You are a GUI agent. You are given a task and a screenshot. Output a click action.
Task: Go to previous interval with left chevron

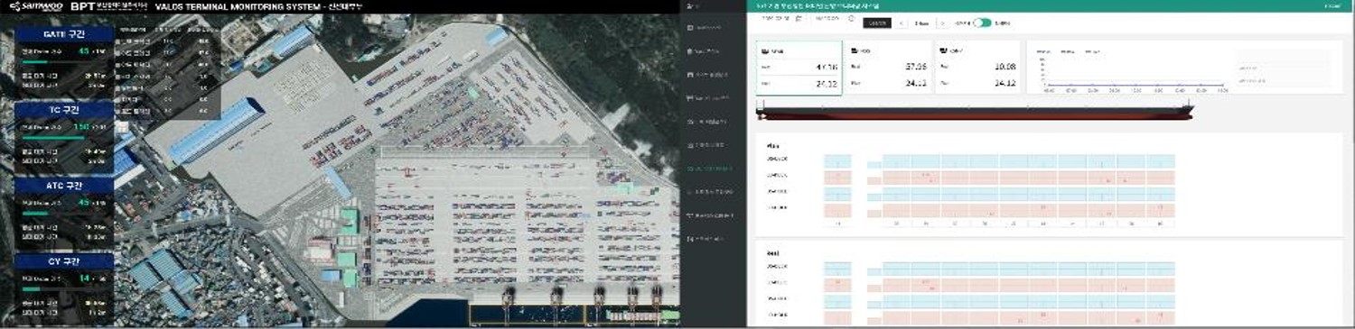point(901,23)
